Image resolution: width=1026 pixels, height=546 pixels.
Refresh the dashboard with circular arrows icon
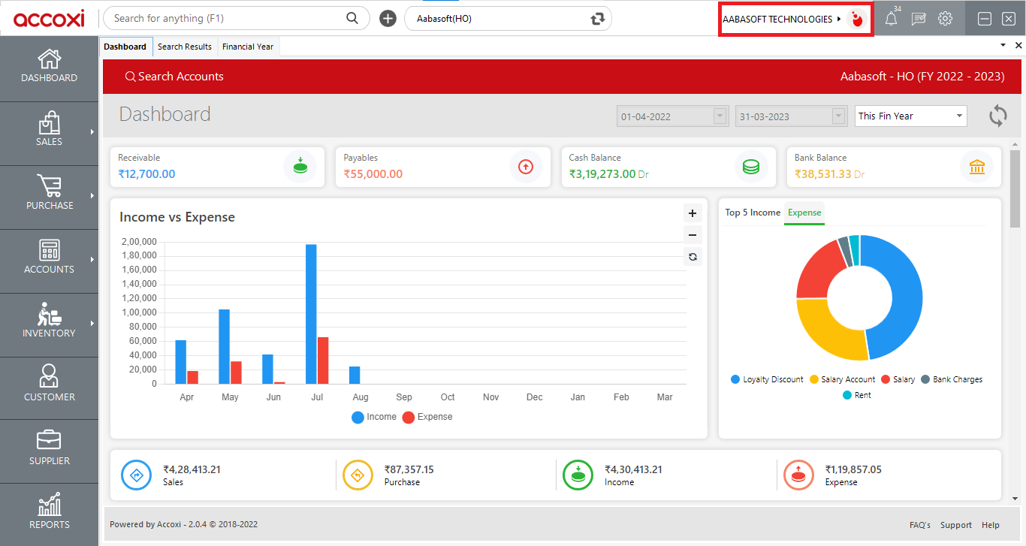coord(998,116)
